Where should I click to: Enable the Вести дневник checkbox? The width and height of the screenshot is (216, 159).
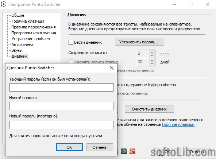(x=71, y=42)
